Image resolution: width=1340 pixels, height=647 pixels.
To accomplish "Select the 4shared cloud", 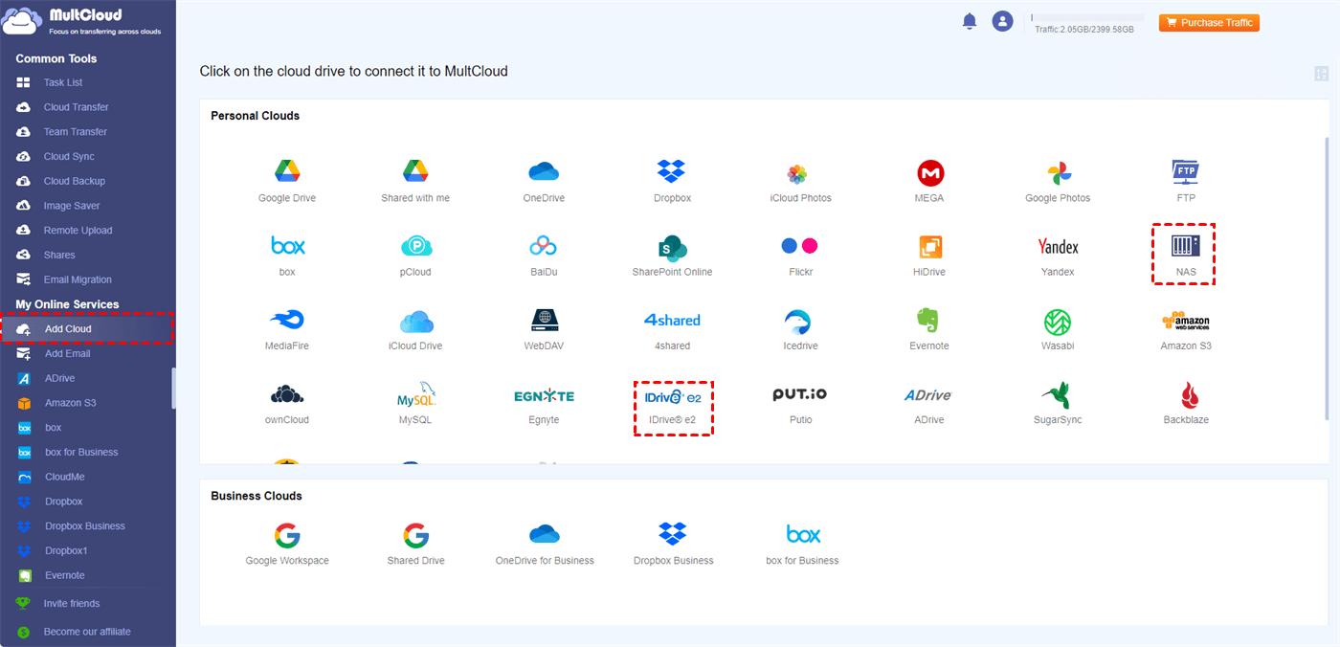I will pyautogui.click(x=672, y=320).
